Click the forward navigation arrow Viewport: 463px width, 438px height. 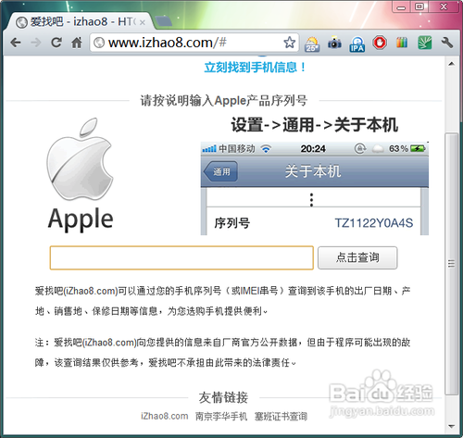[x=36, y=43]
